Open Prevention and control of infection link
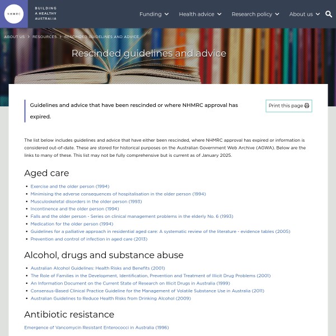This screenshot has height=336, width=336. pos(88,239)
